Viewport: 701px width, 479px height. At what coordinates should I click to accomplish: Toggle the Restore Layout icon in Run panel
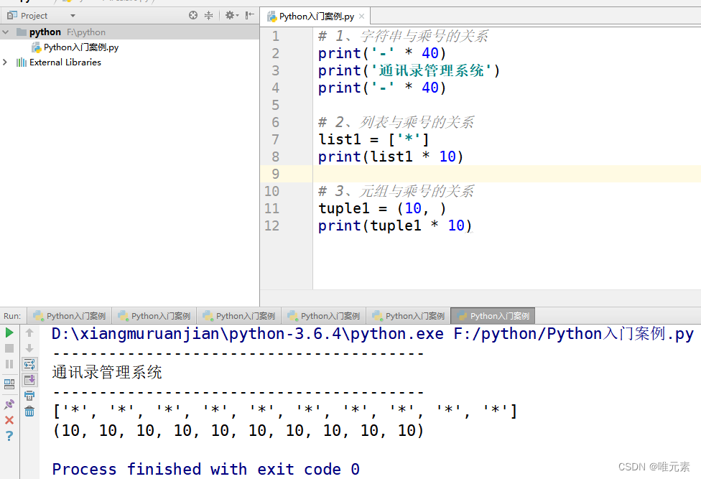[9, 381]
